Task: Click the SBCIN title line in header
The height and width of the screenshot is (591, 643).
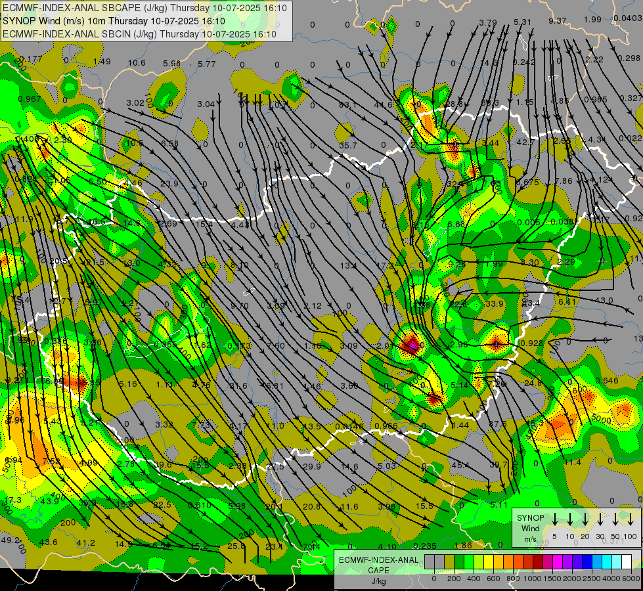Action: coord(139,34)
